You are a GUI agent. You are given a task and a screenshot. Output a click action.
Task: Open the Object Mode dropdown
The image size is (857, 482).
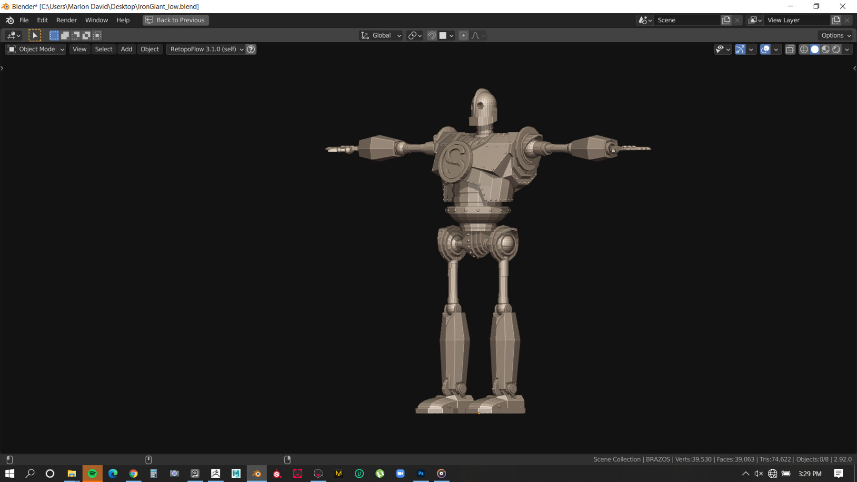click(x=36, y=49)
